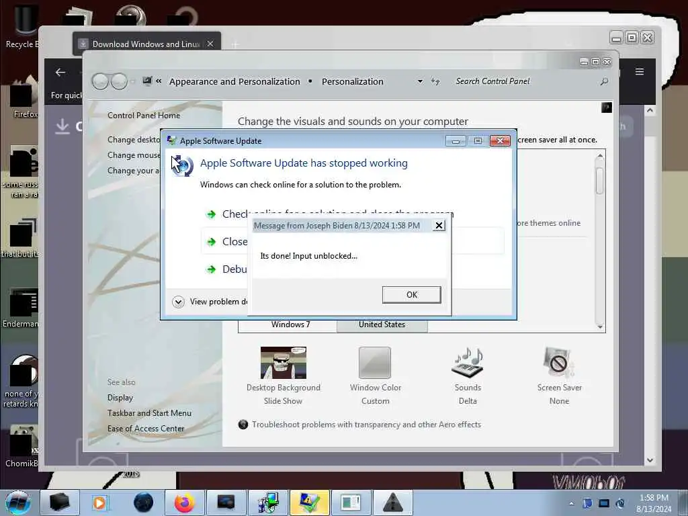Viewport: 688px width, 516px height.
Task: Click the themes list scrollbar down arrow
Action: click(x=600, y=327)
